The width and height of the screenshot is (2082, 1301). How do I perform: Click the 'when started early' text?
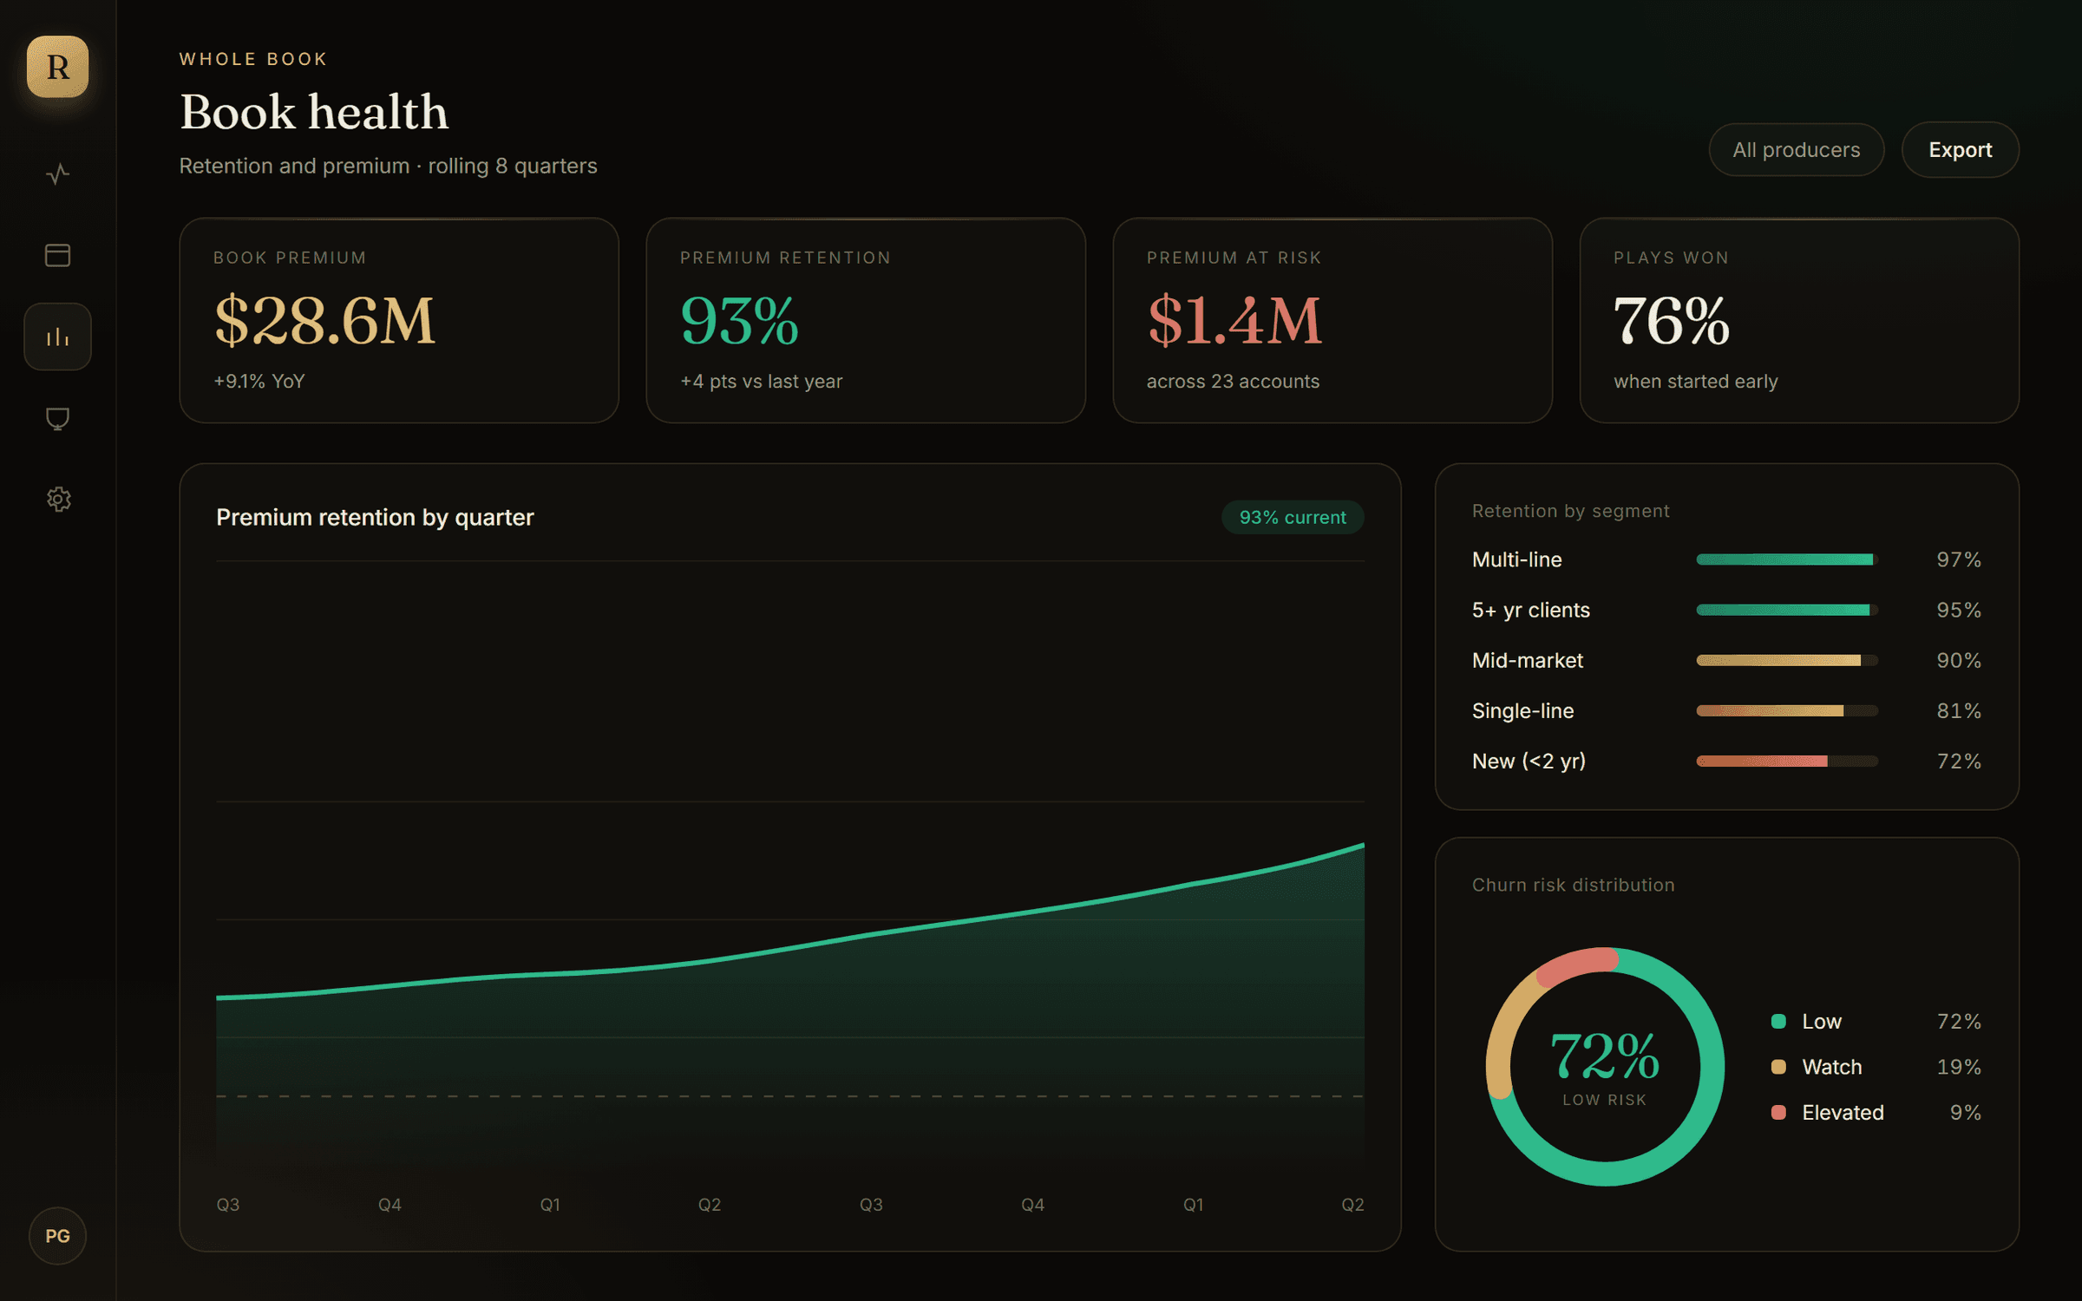point(1695,381)
